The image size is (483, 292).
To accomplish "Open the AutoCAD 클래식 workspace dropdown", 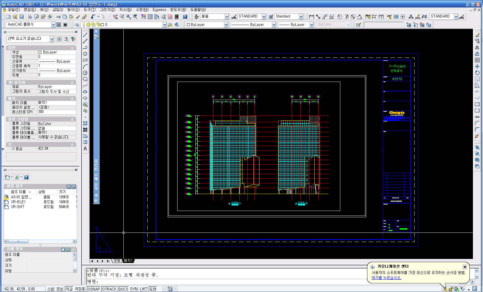I will [53, 25].
